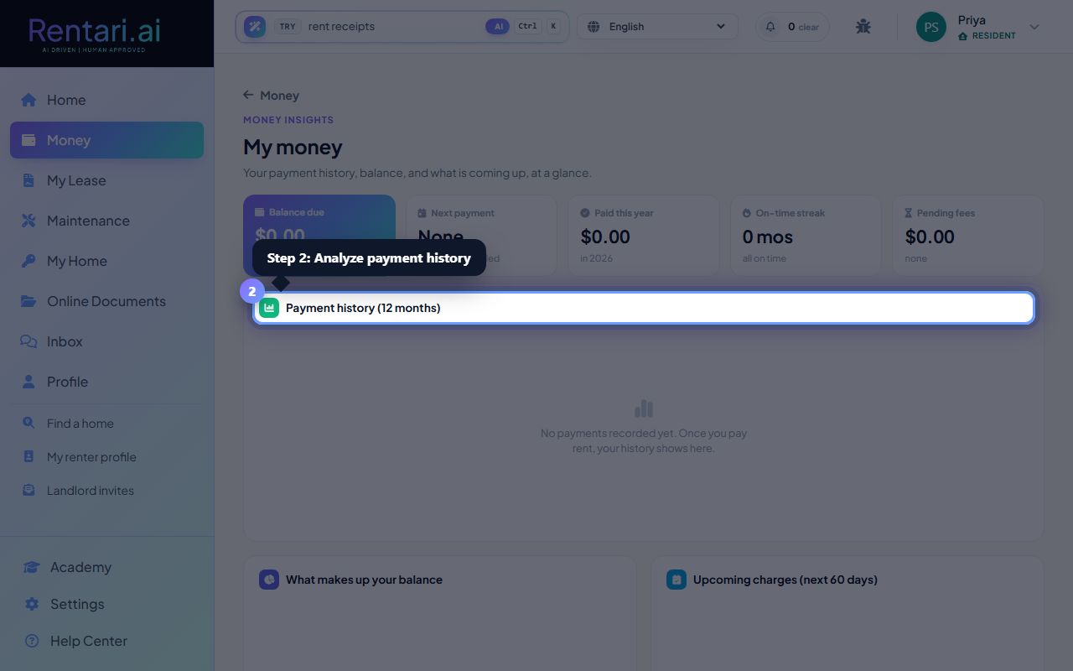
Task: Click the MONEY INSIGHTS label
Action: click(288, 120)
